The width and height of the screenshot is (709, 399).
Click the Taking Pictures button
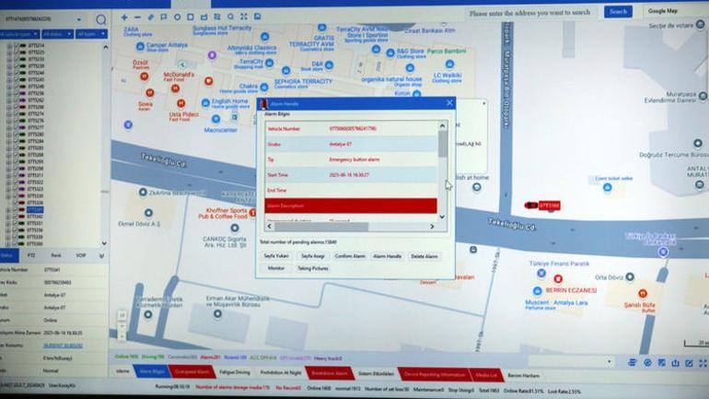click(x=313, y=269)
